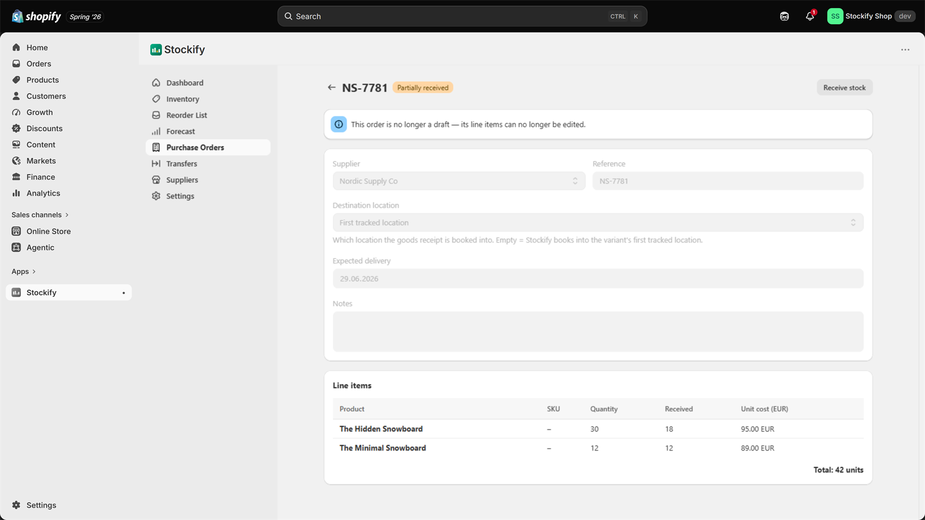Click the Notes text area
Viewport: 925px width, 520px height.
(x=598, y=332)
